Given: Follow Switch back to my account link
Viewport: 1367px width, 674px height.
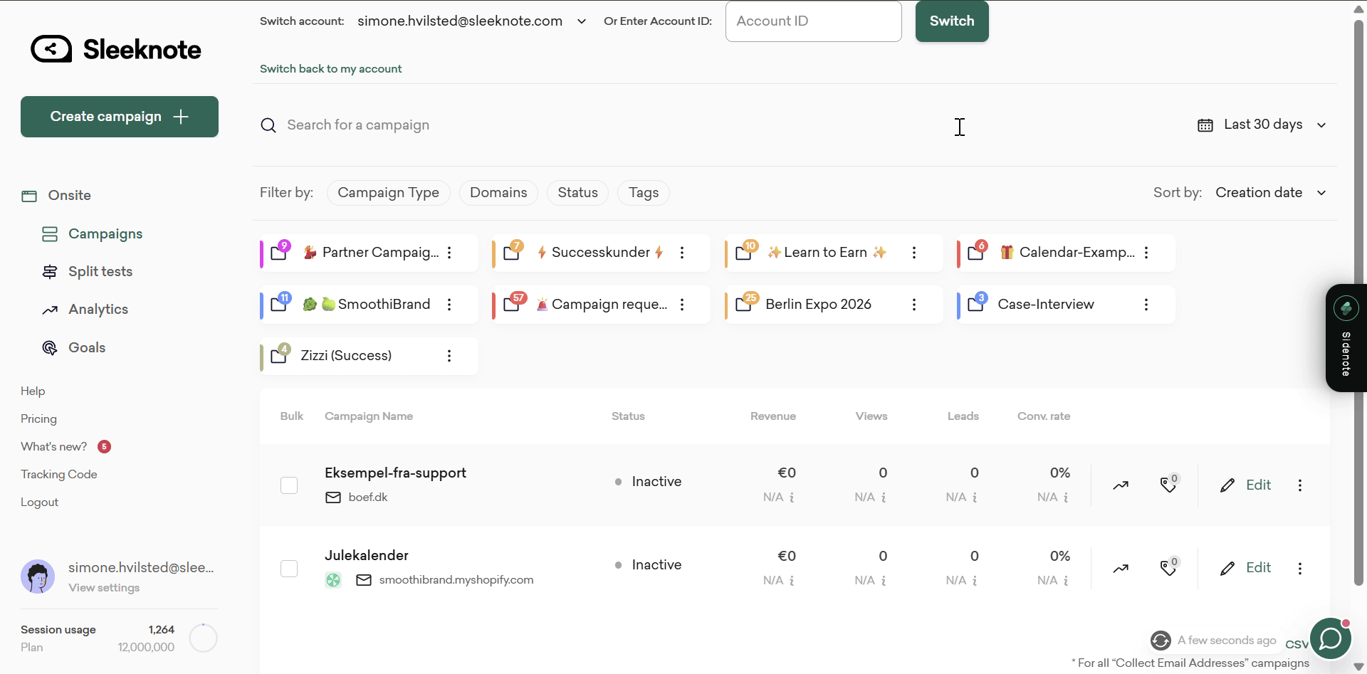Looking at the screenshot, I should (x=330, y=69).
